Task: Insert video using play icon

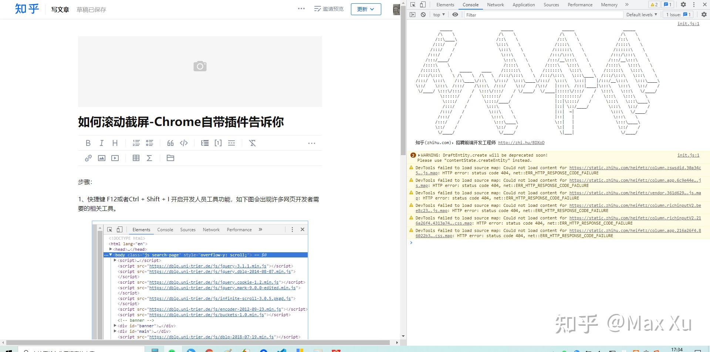Action: point(115,158)
